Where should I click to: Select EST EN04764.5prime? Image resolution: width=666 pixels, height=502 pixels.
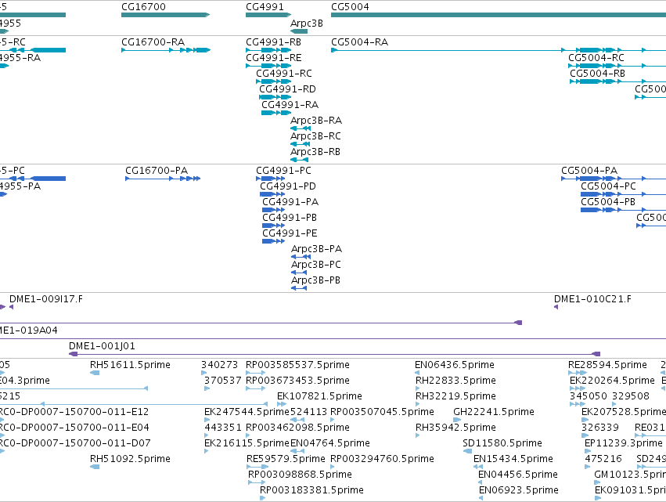pos(297,451)
